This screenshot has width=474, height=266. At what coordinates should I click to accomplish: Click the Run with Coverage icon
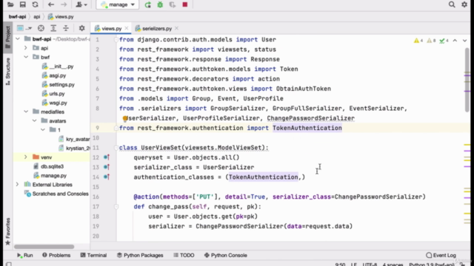tap(173, 4)
